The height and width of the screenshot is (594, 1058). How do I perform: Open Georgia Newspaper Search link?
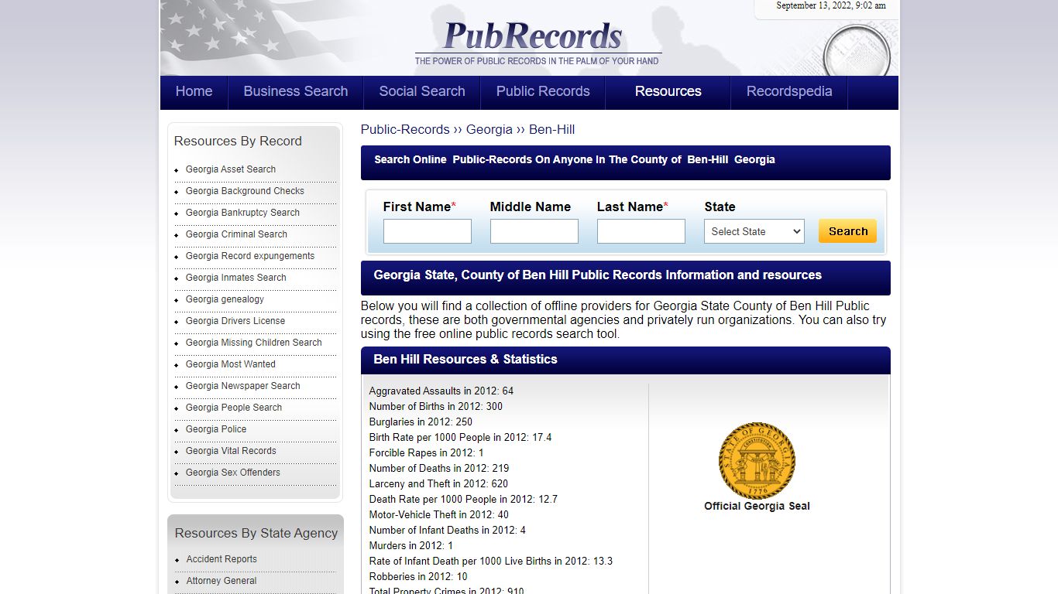243,386
